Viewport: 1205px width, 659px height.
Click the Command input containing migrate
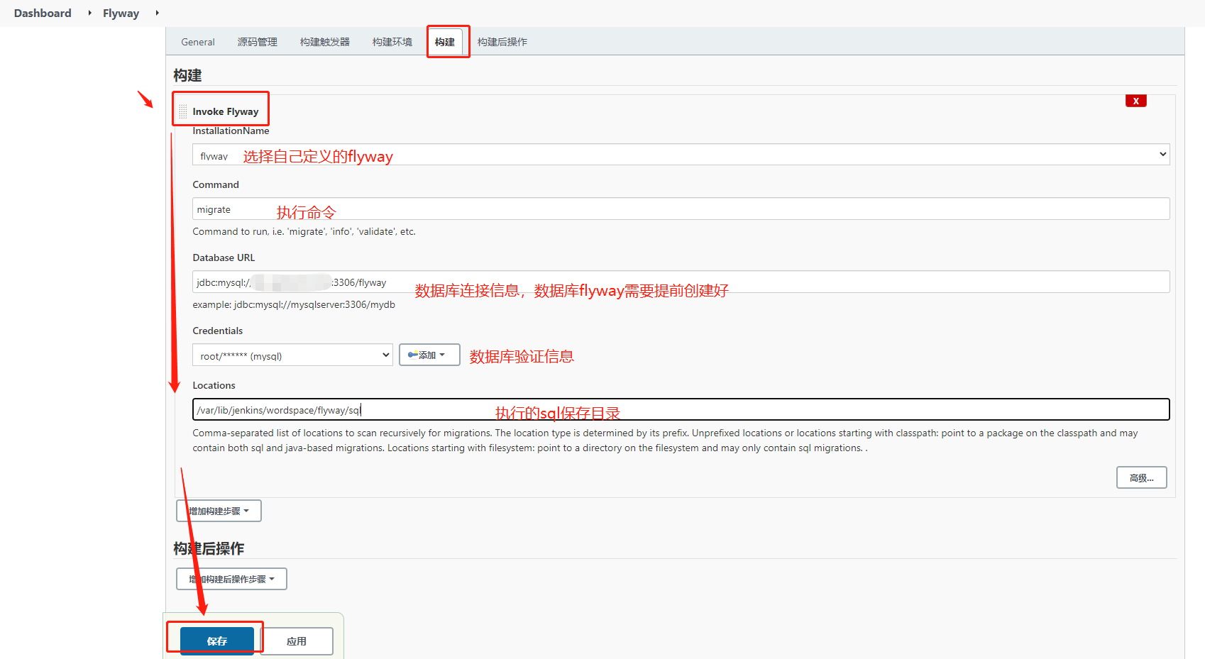[x=497, y=209]
